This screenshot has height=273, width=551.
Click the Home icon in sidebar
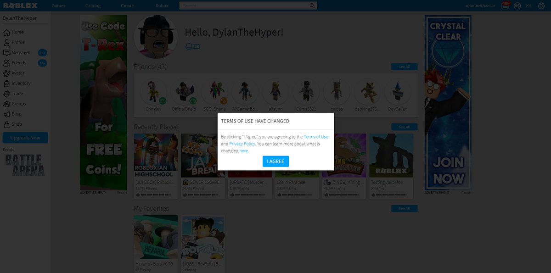click(x=6, y=32)
